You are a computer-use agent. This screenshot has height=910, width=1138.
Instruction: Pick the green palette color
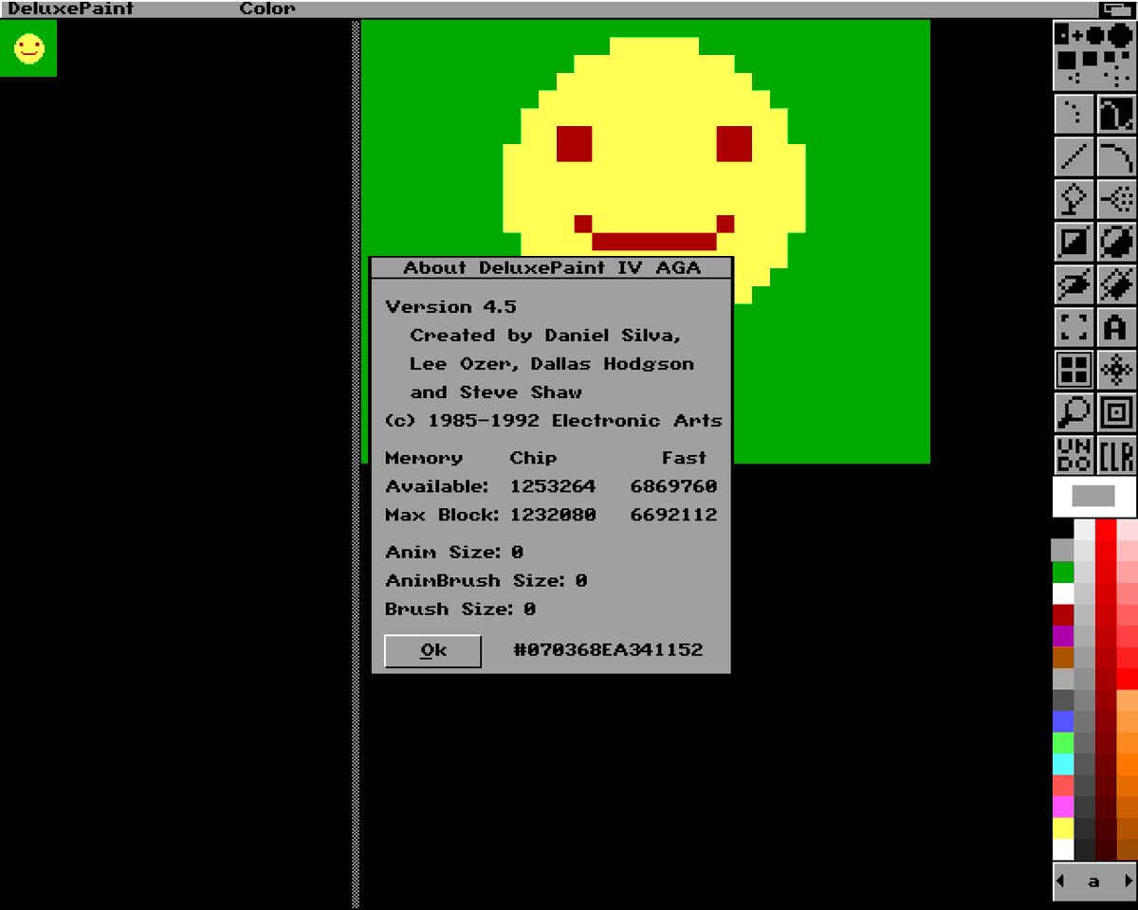[x=1063, y=572]
